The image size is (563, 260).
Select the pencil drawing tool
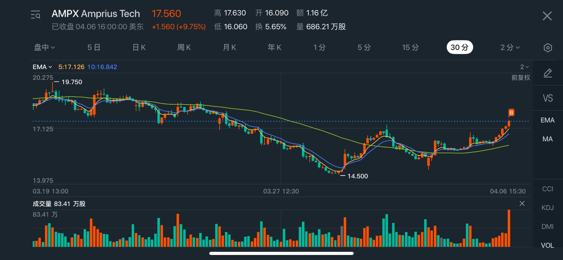click(x=548, y=73)
